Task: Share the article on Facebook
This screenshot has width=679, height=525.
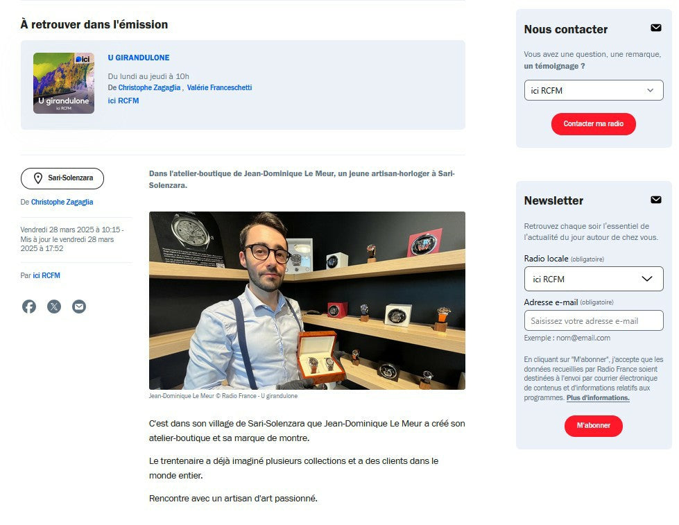Action: pyautogui.click(x=29, y=307)
